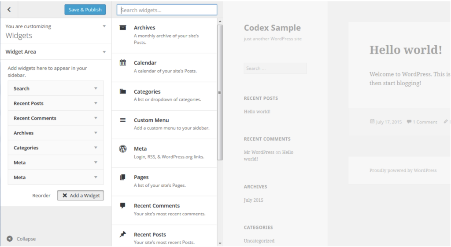
Task: Click Proudly powered by WordPress link
Action: tap(403, 171)
